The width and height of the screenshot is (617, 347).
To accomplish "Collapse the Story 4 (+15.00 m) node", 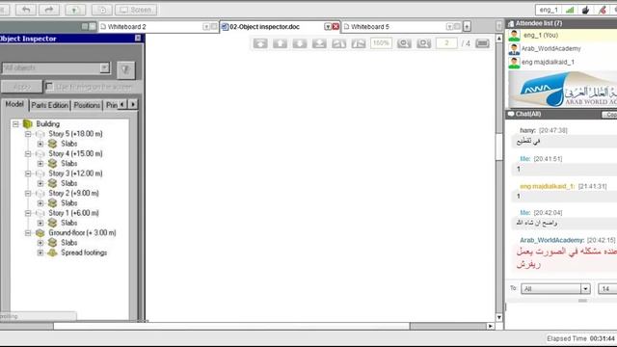I will point(28,154).
